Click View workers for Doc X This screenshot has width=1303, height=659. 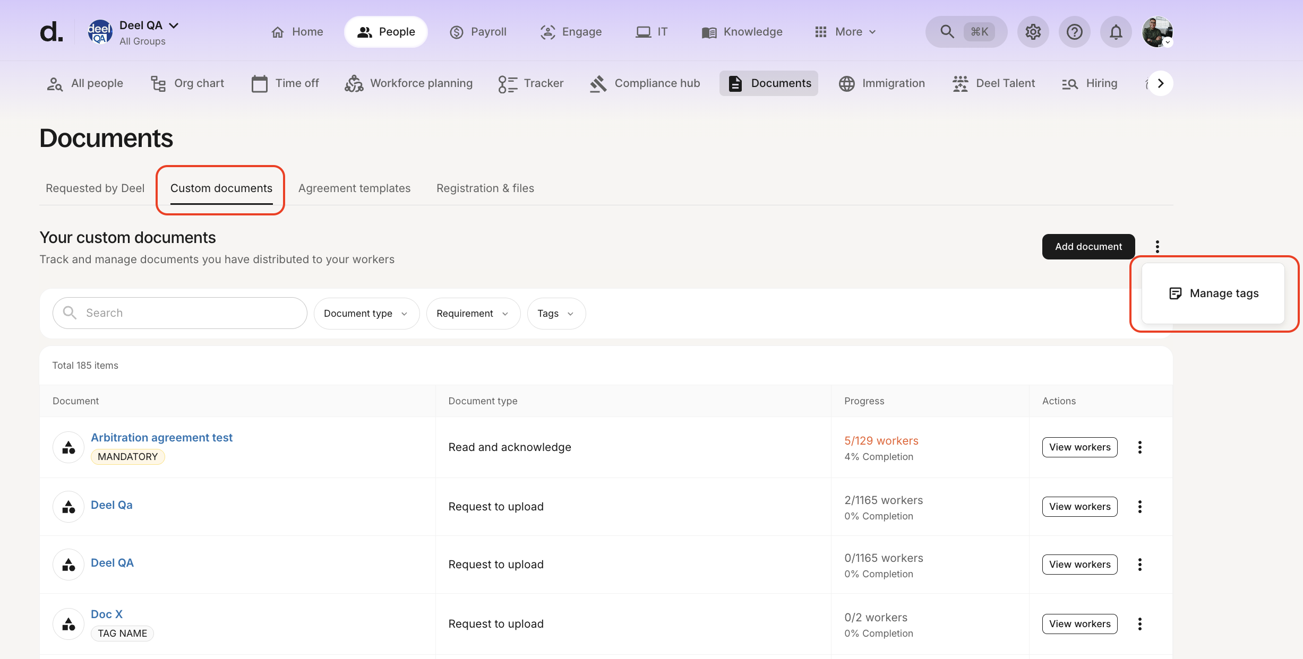1079,624
